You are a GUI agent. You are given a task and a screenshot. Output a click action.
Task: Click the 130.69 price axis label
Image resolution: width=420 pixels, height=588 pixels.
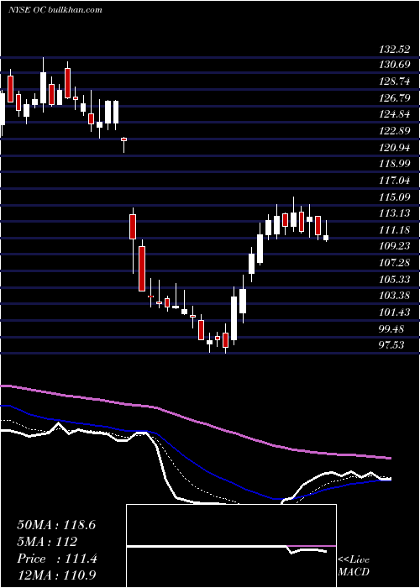[x=394, y=65]
